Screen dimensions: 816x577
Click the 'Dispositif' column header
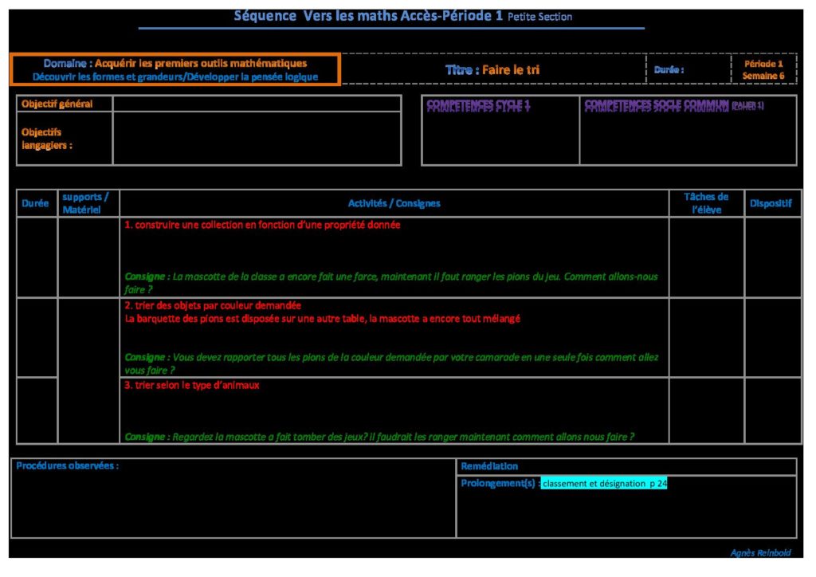tap(771, 203)
